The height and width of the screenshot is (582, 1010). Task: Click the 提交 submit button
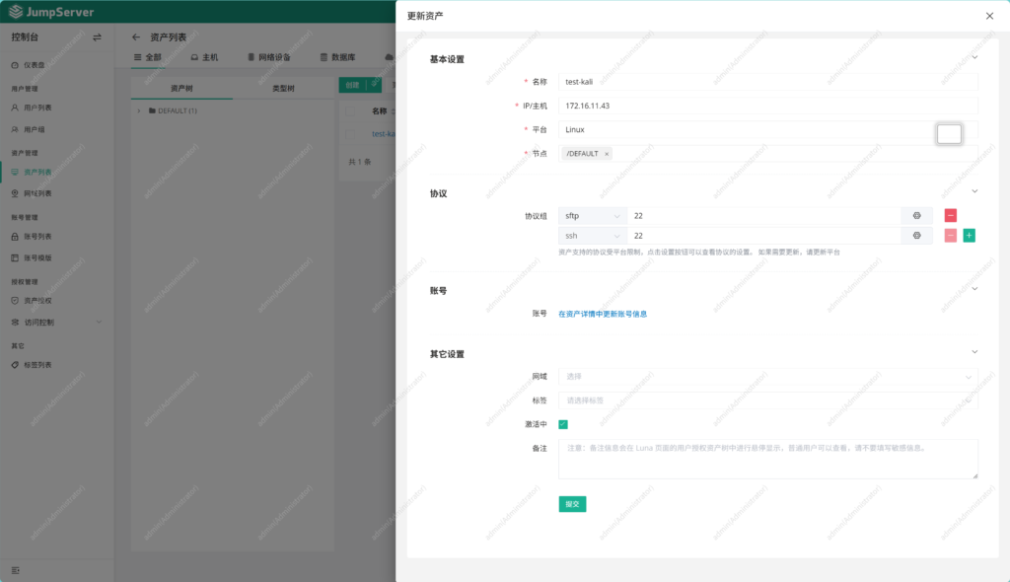click(x=572, y=503)
